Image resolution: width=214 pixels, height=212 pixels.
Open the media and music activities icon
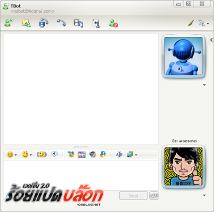point(78,23)
